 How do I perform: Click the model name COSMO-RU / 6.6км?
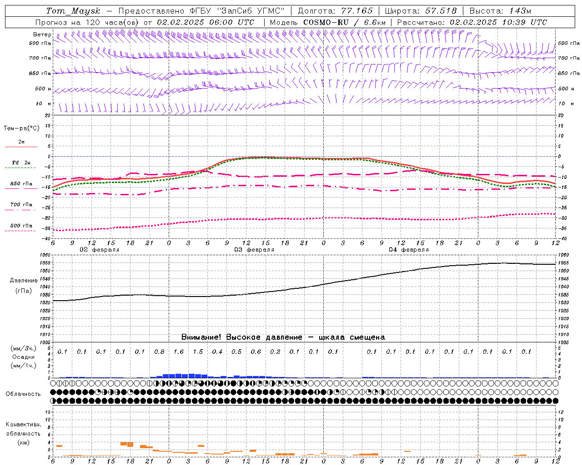click(x=344, y=22)
